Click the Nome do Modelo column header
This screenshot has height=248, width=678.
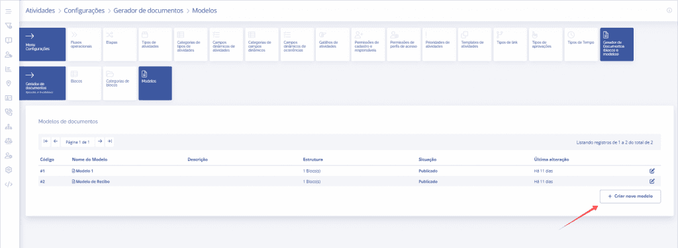click(x=89, y=159)
